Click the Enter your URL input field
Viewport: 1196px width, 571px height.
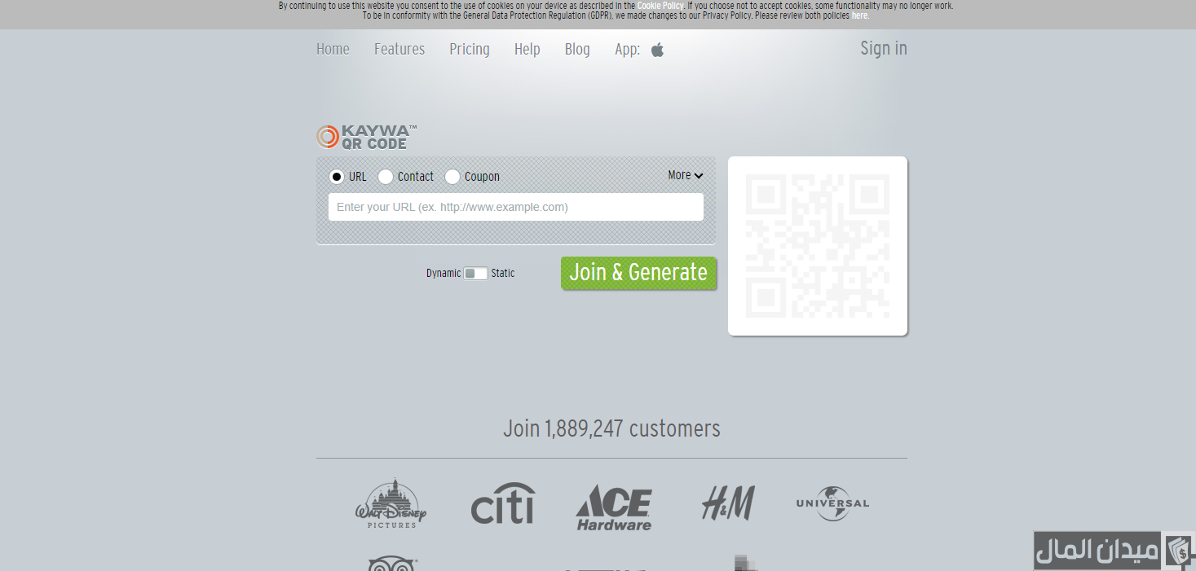click(516, 207)
